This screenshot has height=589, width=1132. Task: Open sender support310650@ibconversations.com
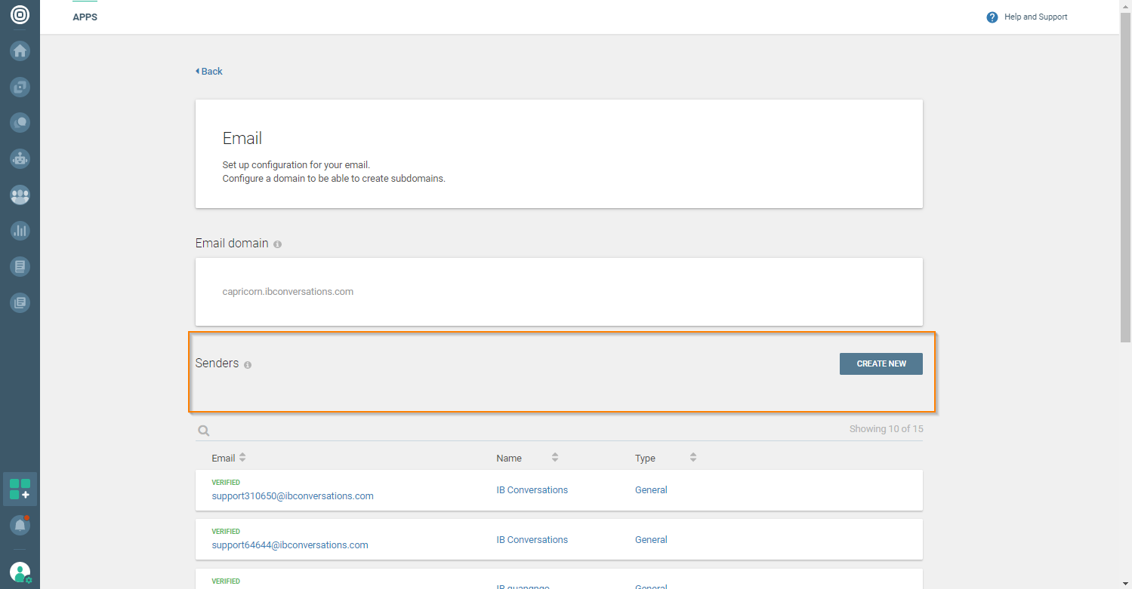(x=292, y=496)
